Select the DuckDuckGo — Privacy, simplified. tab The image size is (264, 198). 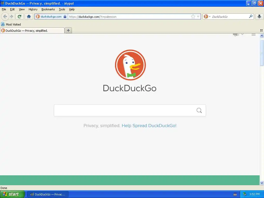(32, 30)
